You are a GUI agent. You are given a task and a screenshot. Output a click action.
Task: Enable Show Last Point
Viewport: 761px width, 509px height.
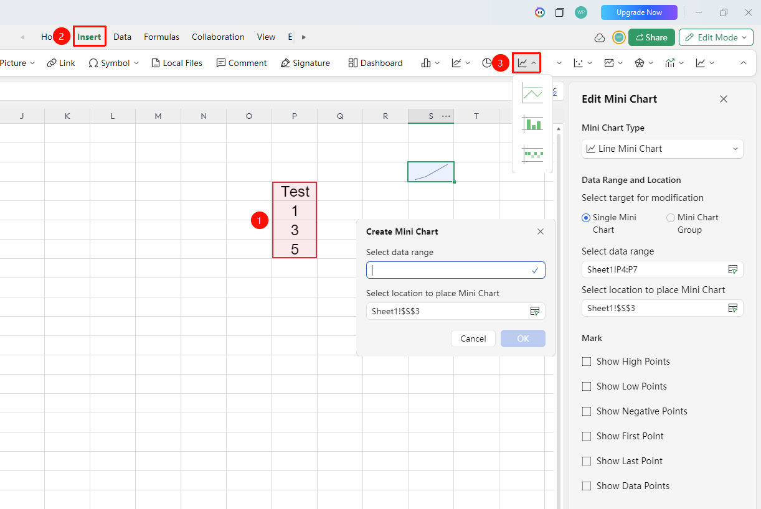pyautogui.click(x=586, y=461)
